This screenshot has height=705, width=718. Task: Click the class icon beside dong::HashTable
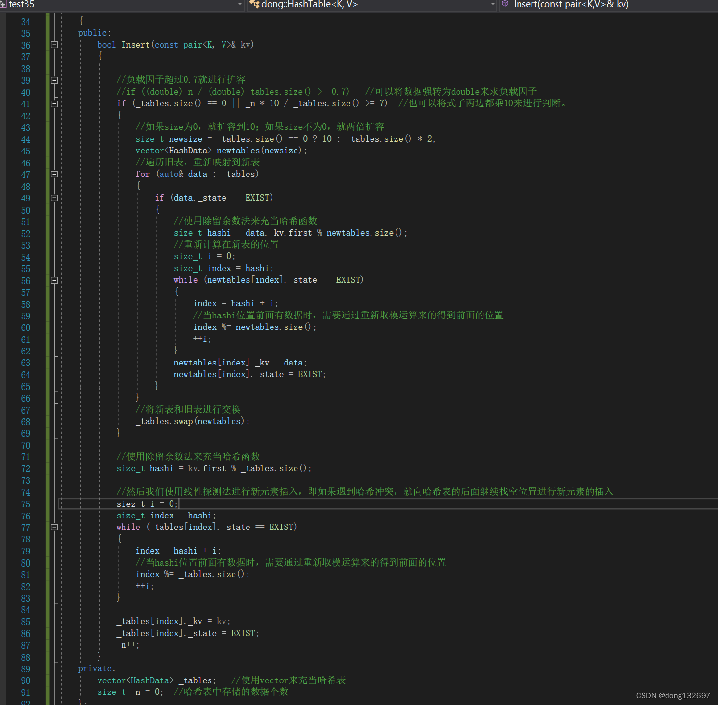[254, 4]
